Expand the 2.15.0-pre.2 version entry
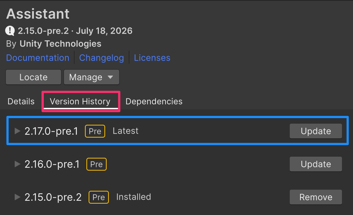This screenshot has height=215, width=353. [17, 197]
